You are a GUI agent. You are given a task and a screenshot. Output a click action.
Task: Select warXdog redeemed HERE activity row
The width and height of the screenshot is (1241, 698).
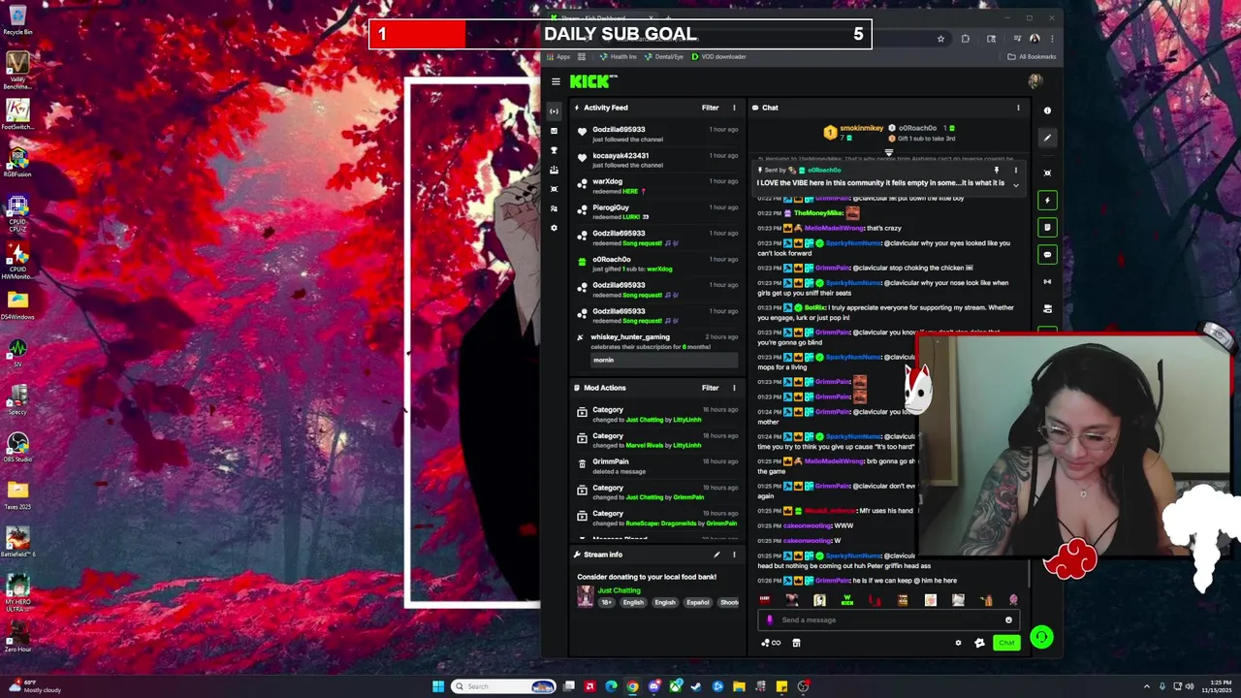(x=657, y=186)
